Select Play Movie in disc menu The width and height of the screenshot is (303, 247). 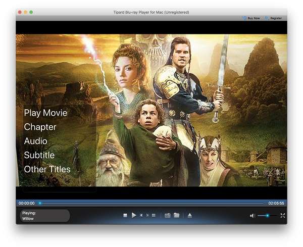[45, 113]
